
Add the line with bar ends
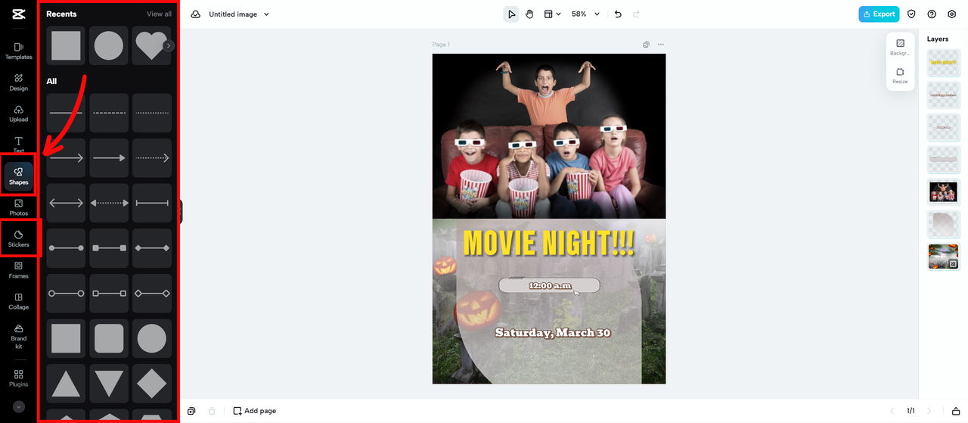152,204
